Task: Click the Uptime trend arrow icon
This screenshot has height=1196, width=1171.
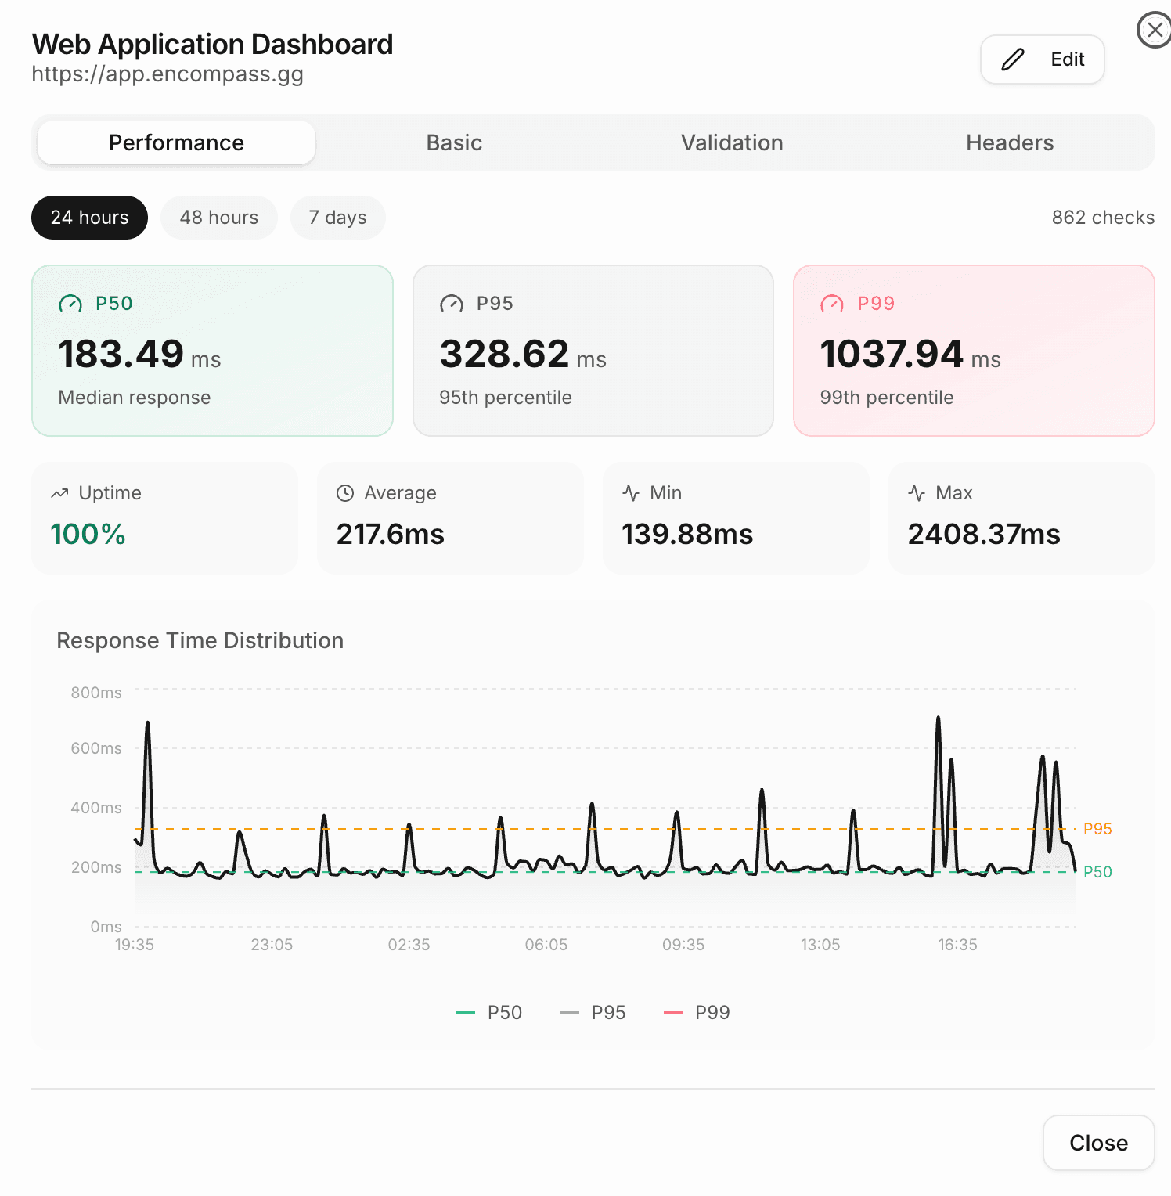Action: [x=59, y=493]
